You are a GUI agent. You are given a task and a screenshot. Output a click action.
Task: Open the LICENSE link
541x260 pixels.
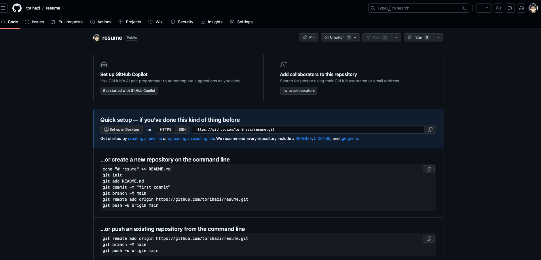point(322,138)
